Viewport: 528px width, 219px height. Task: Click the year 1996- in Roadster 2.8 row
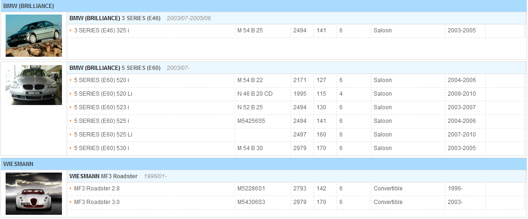[x=455, y=189]
